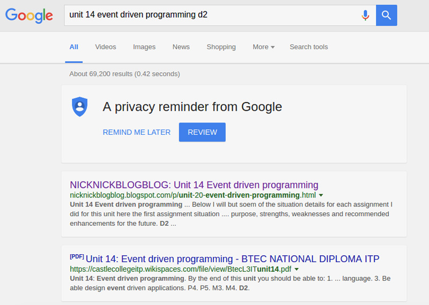Open the News tab

[181, 47]
